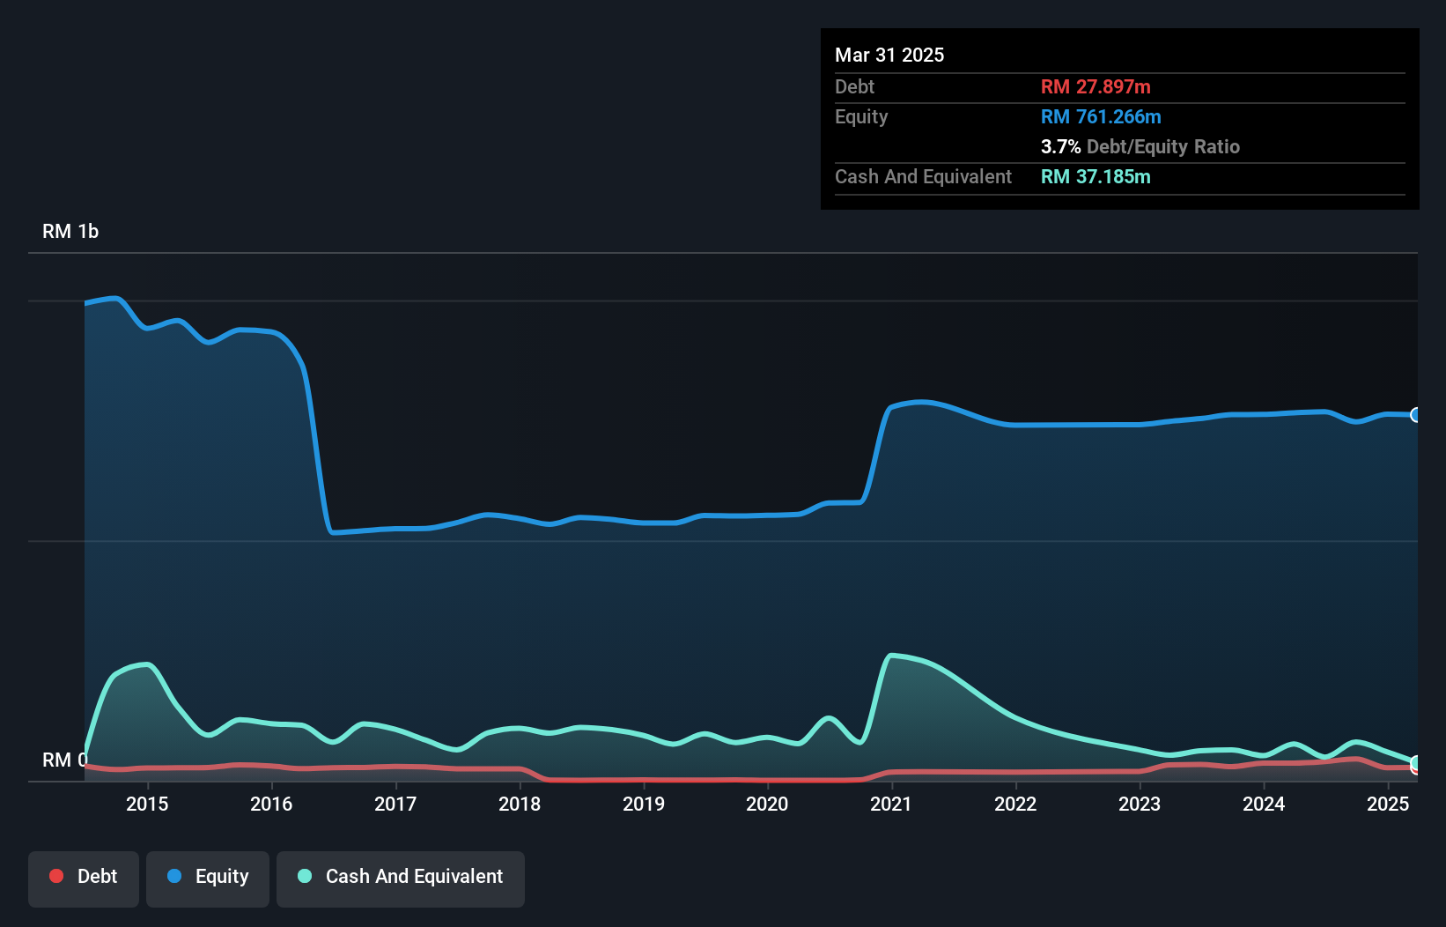
Task: Click the 2023 x-axis label
Action: [1140, 804]
